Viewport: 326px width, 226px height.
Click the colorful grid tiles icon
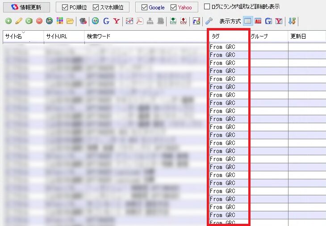(x=60, y=21)
